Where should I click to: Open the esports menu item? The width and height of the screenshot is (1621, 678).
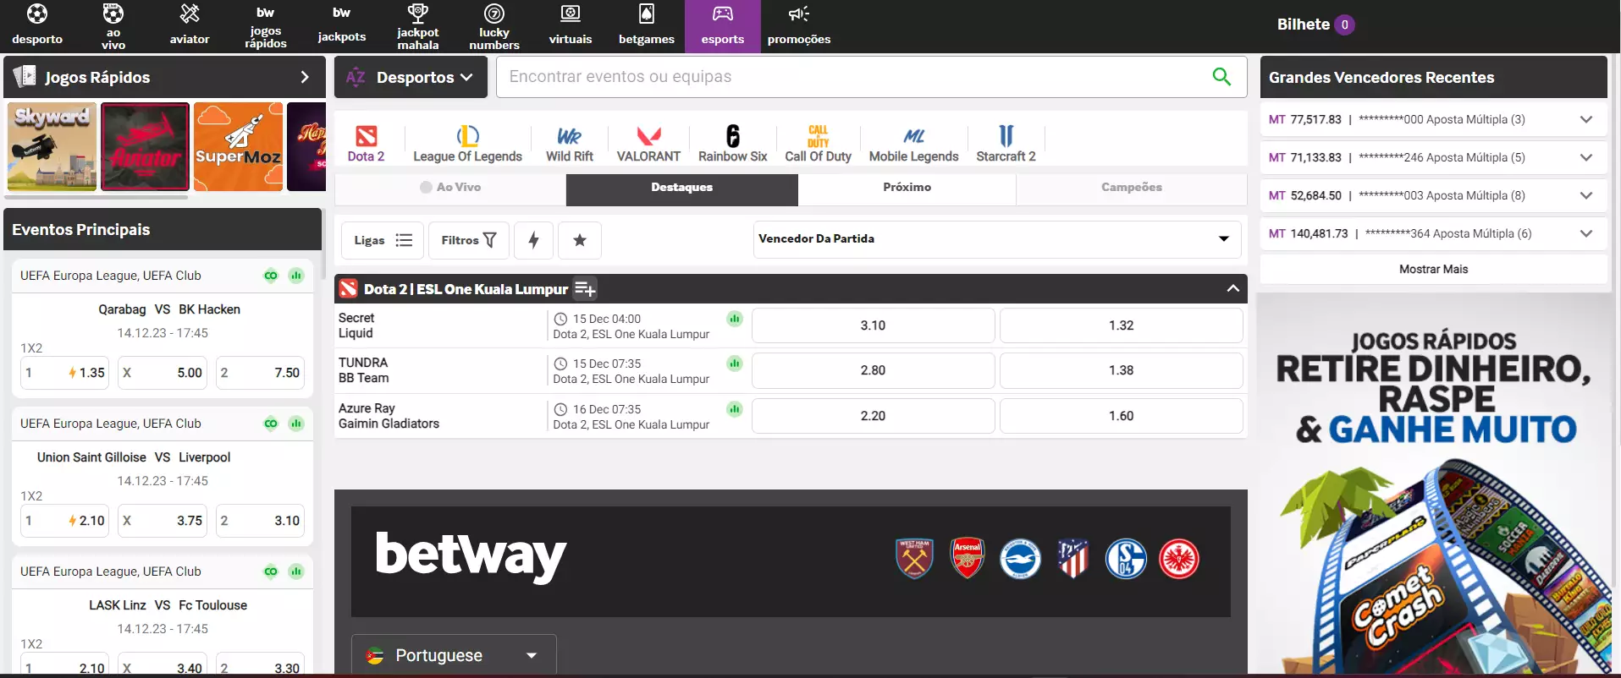pyautogui.click(x=722, y=25)
